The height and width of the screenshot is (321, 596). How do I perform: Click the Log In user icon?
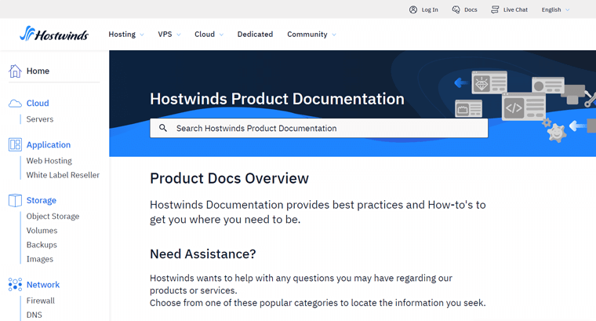(x=413, y=9)
